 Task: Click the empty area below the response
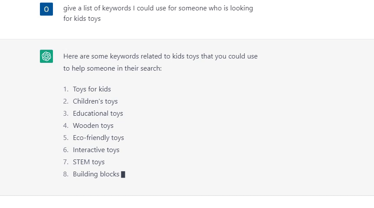pyautogui.click(x=187, y=202)
